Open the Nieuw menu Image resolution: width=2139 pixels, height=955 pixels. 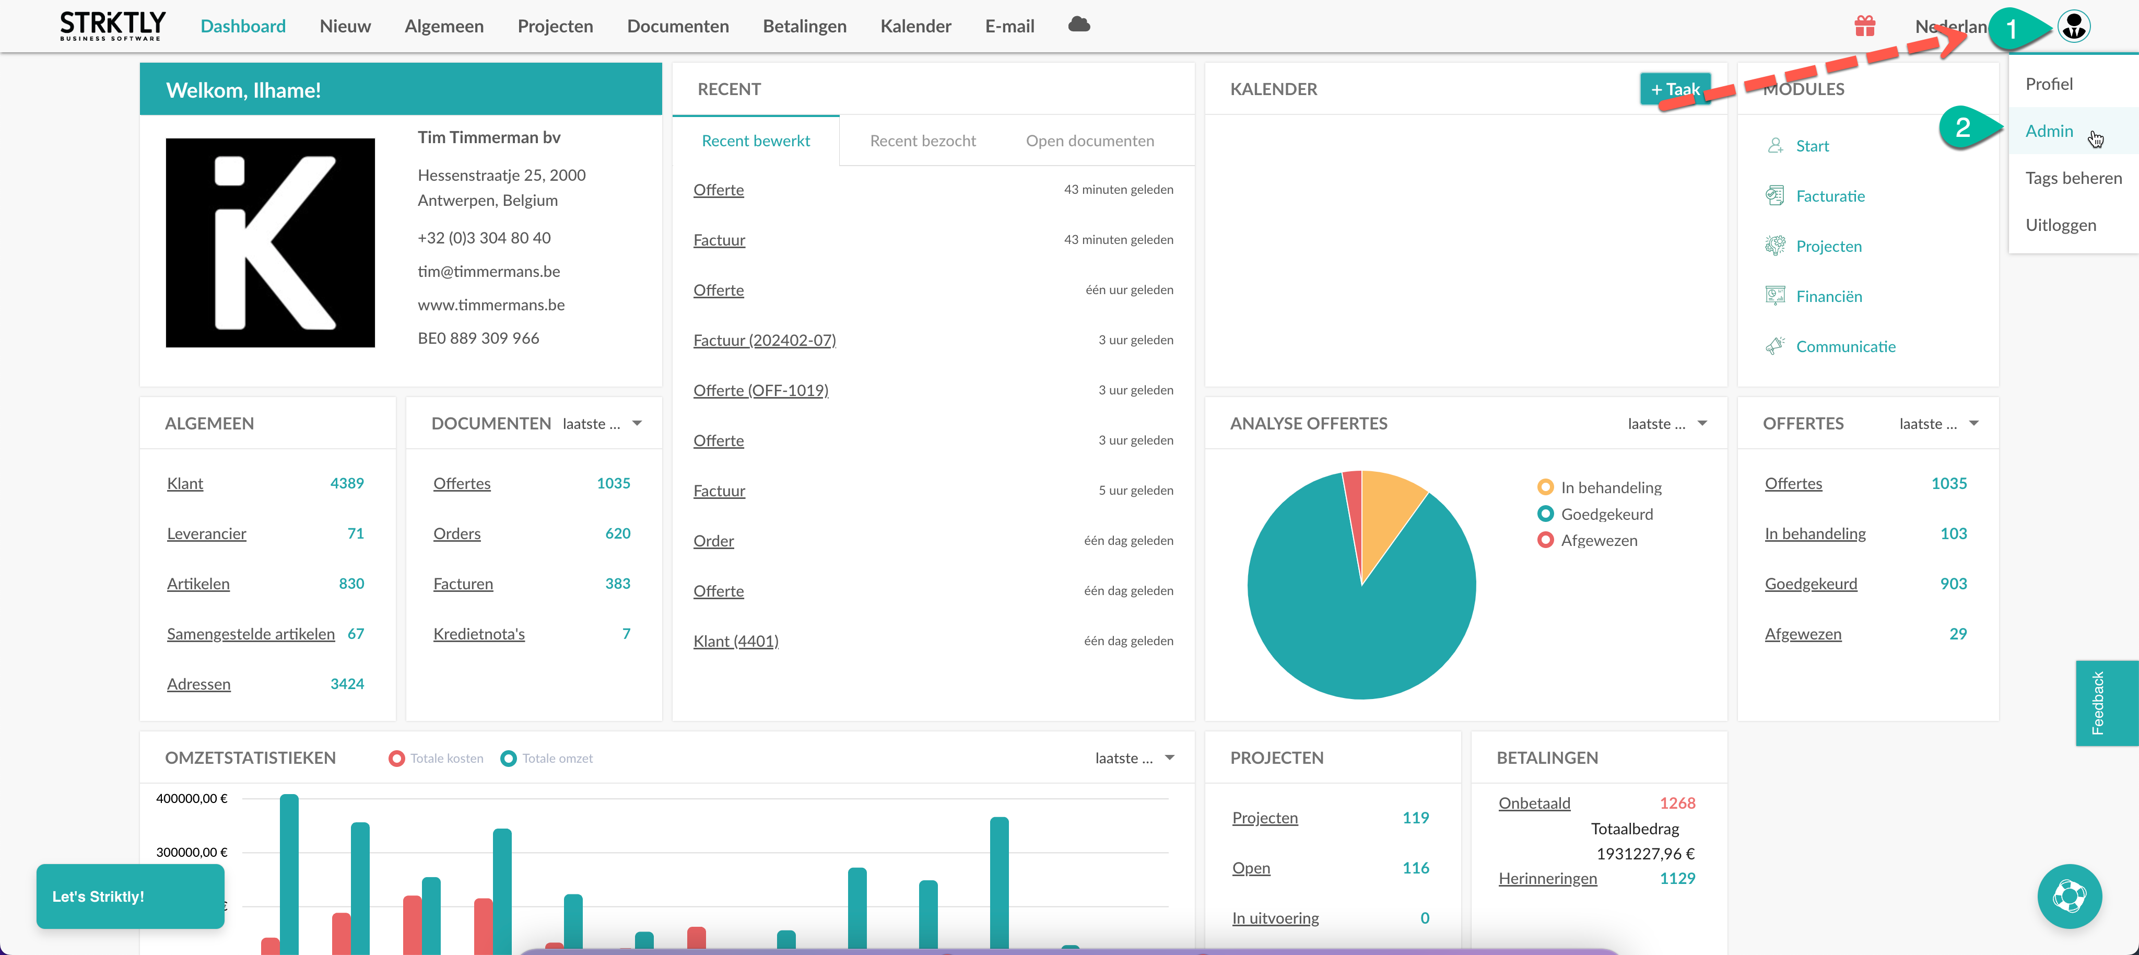pyautogui.click(x=345, y=26)
